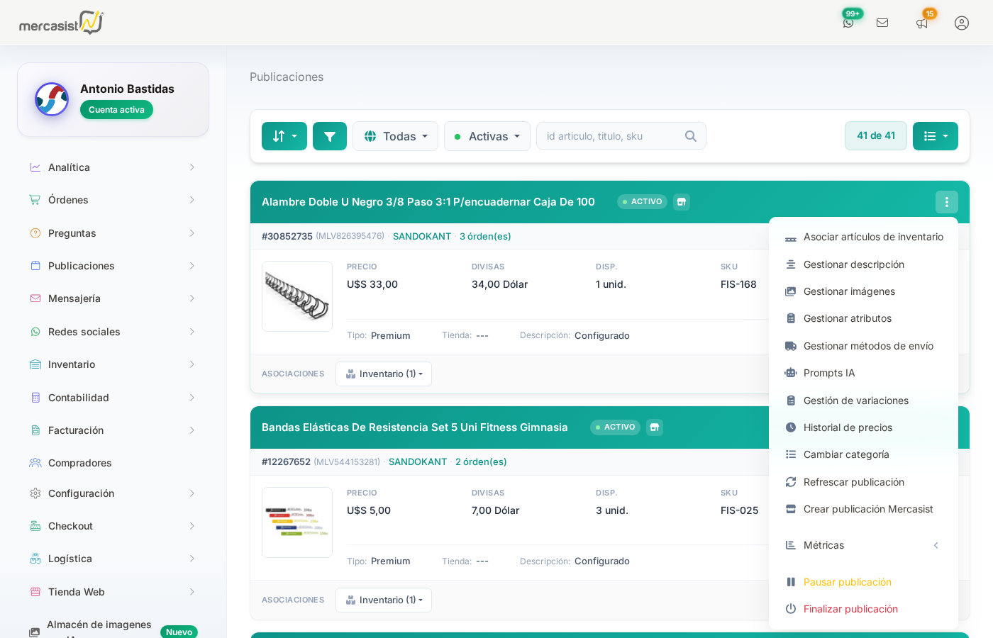Image resolution: width=993 pixels, height=638 pixels.
Task: Expand Publicaciones sidebar item
Action: [113, 266]
